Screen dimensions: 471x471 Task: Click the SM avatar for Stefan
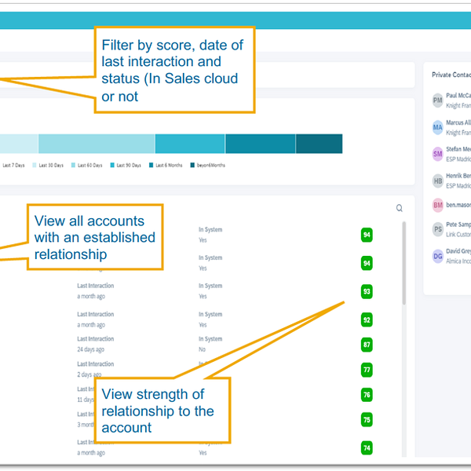coord(437,154)
